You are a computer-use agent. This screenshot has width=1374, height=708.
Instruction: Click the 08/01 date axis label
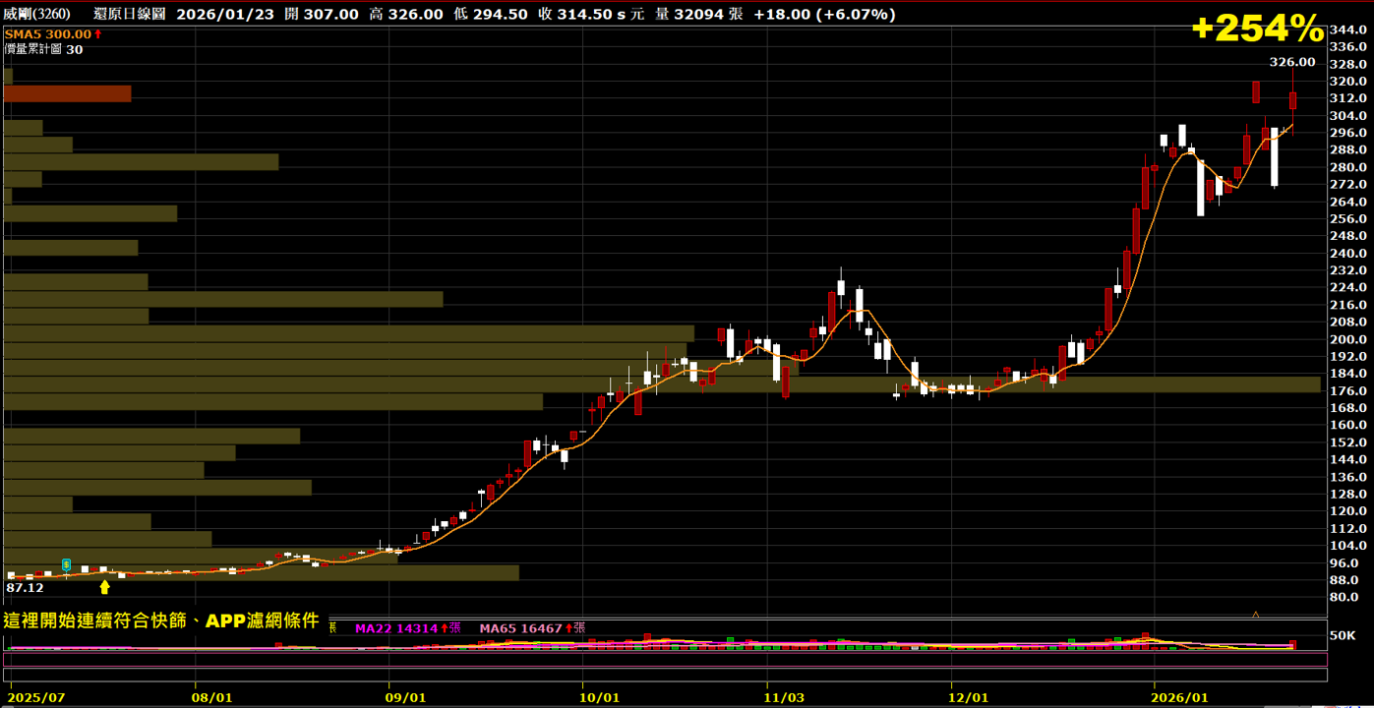[x=211, y=696]
